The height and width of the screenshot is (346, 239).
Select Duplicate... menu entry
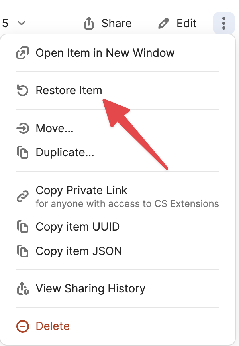[x=65, y=153]
